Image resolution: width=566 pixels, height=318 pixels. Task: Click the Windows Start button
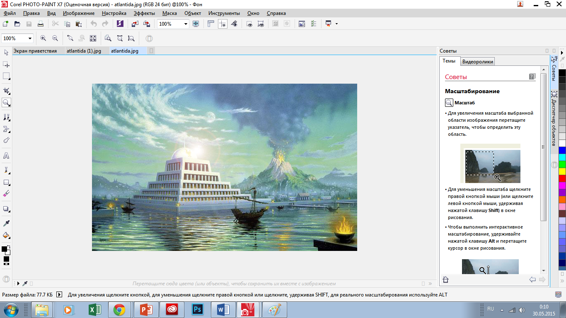pos(10,309)
